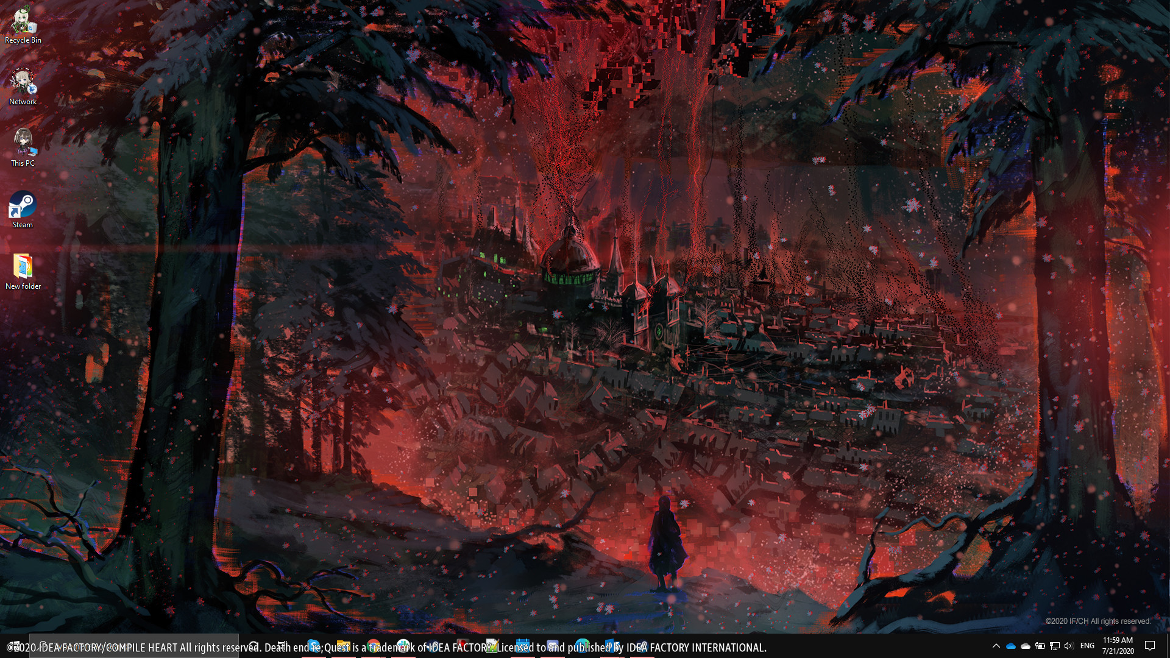The width and height of the screenshot is (1170, 658).
Task: Open File Explorer from the taskbar
Action: point(344,647)
